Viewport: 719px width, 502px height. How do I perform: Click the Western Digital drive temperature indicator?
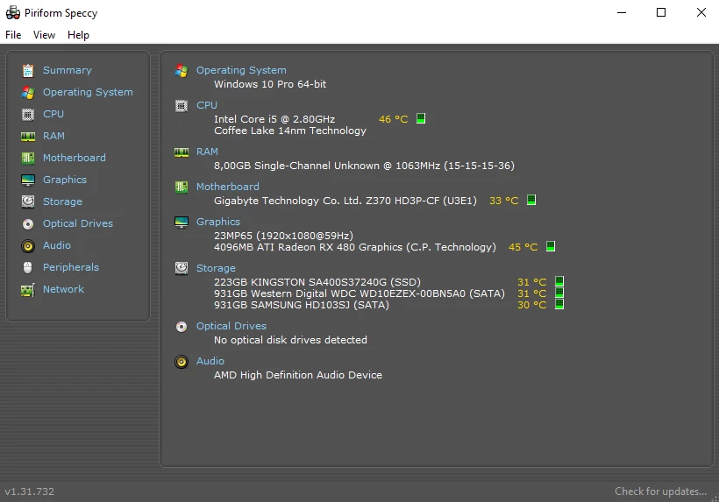point(559,293)
